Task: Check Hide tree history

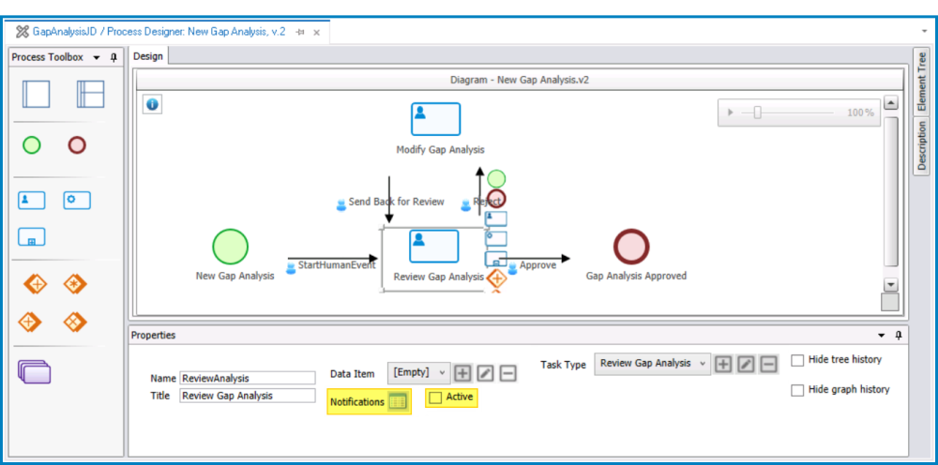Action: [797, 360]
